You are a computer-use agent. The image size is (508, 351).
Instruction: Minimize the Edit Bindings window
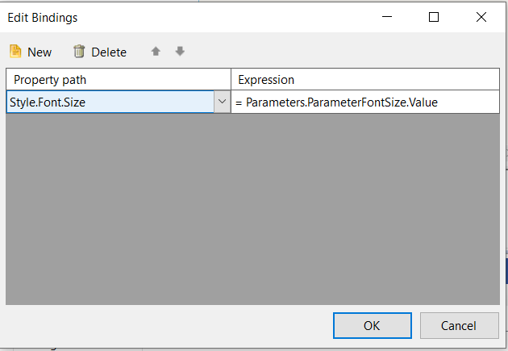[x=386, y=17]
